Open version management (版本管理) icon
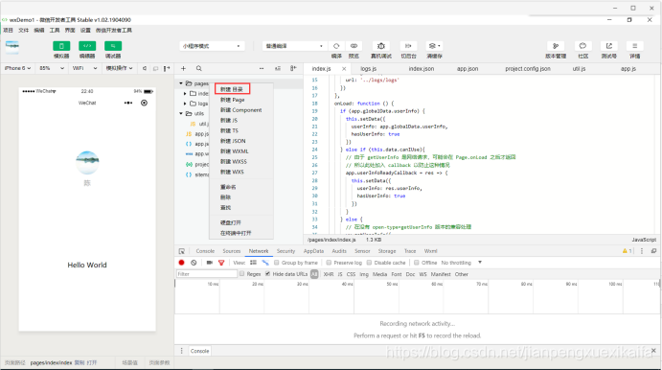Viewport: 662px width, 370px height. [556, 46]
